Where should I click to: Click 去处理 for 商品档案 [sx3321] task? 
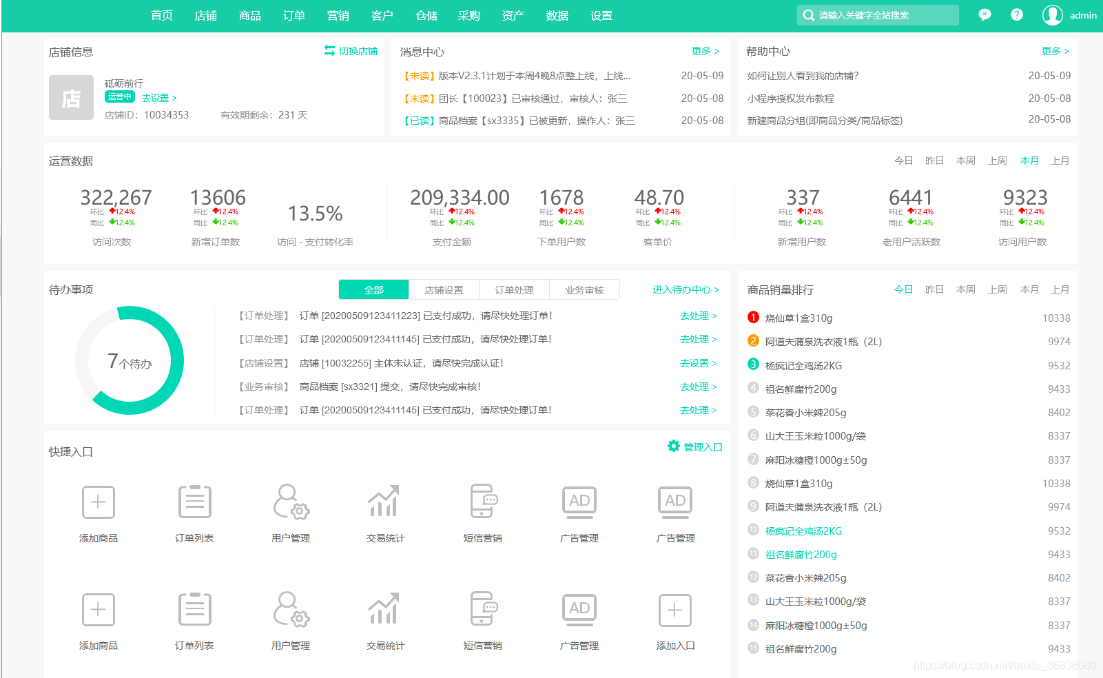pyautogui.click(x=699, y=387)
